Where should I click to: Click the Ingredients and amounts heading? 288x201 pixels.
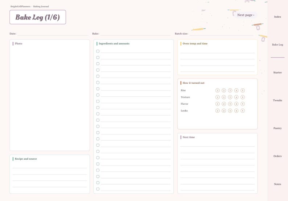114,44
